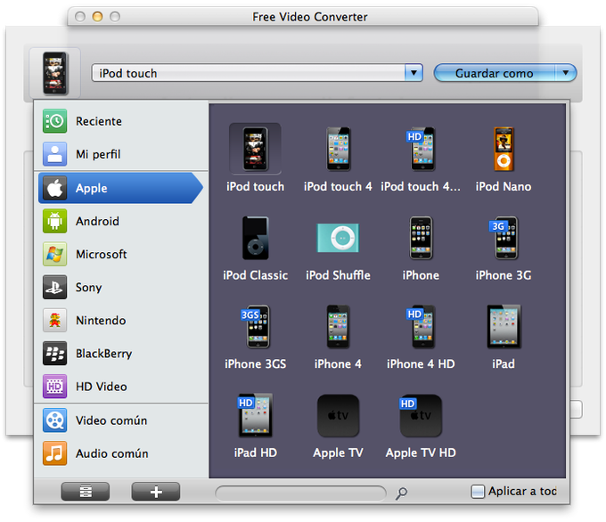This screenshot has width=606, height=522.
Task: Add a new profile with plus button
Action: point(156,492)
